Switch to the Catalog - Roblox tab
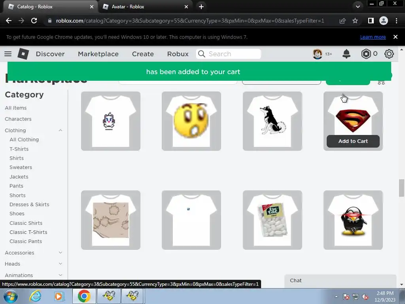The image size is (405, 304). coord(50,7)
